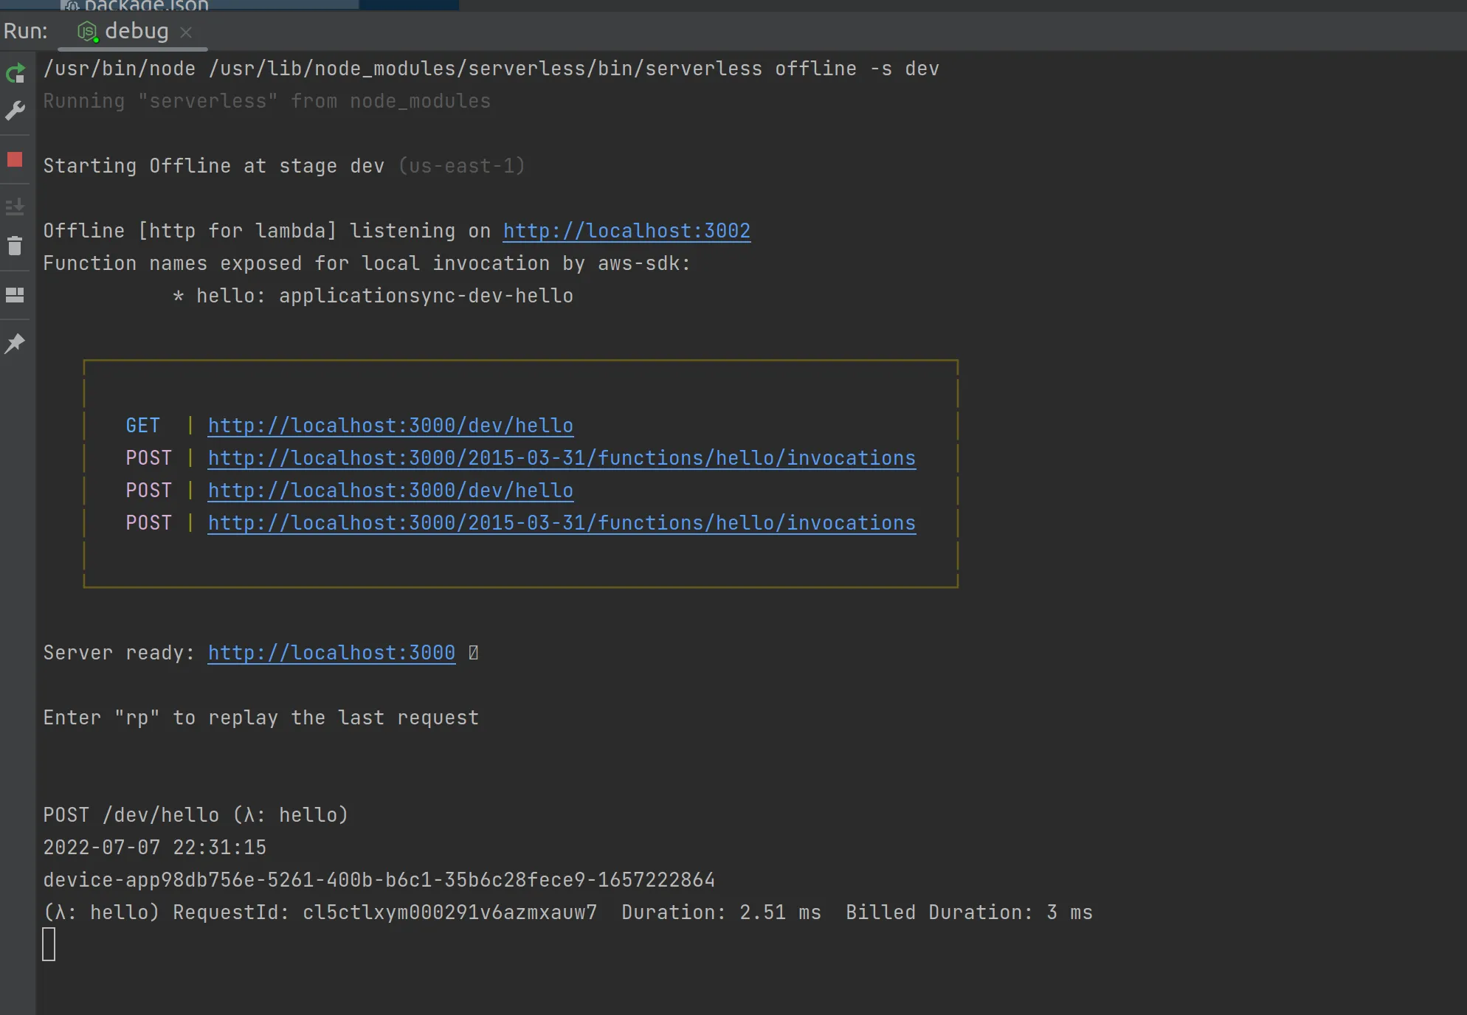Viewport: 1467px width, 1015px height.
Task: Click the Run: tool window label
Action: click(x=25, y=31)
